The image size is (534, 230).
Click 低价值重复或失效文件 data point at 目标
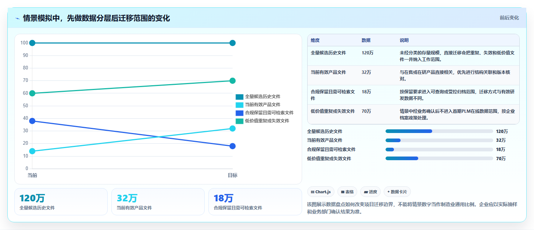(x=232, y=81)
